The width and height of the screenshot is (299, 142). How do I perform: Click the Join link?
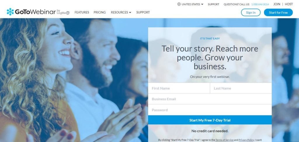point(277,4)
